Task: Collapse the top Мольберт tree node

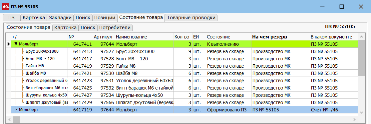Action: click(x=16, y=44)
